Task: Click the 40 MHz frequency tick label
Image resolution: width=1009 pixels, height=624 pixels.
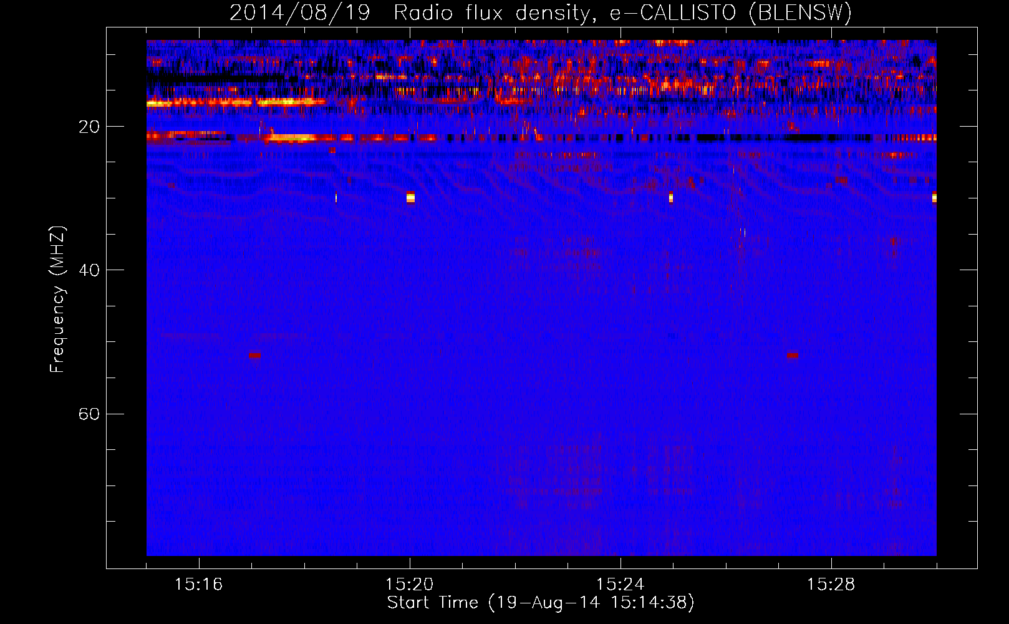Action: point(89,270)
